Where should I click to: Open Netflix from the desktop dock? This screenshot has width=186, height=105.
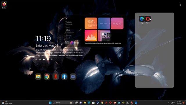tap(56, 76)
